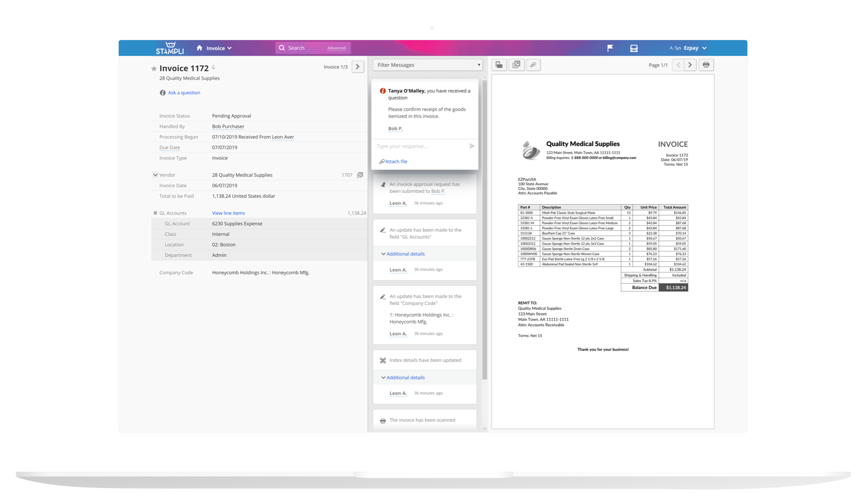Click the paperclip attachments icon above document

[533, 65]
